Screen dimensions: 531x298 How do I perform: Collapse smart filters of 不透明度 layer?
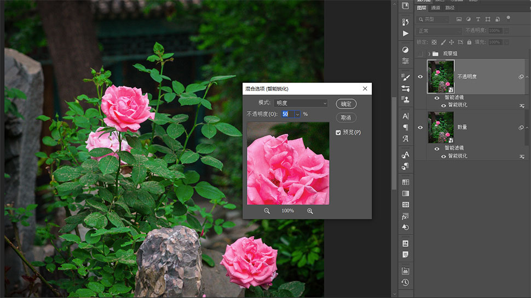coord(527,77)
